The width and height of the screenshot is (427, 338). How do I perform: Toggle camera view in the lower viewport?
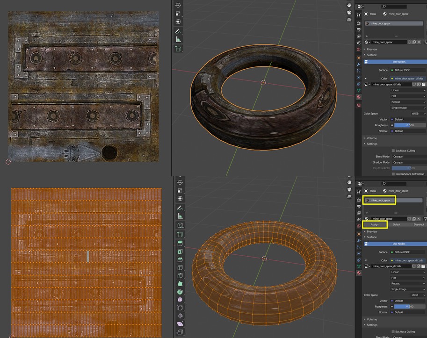(349, 189)
